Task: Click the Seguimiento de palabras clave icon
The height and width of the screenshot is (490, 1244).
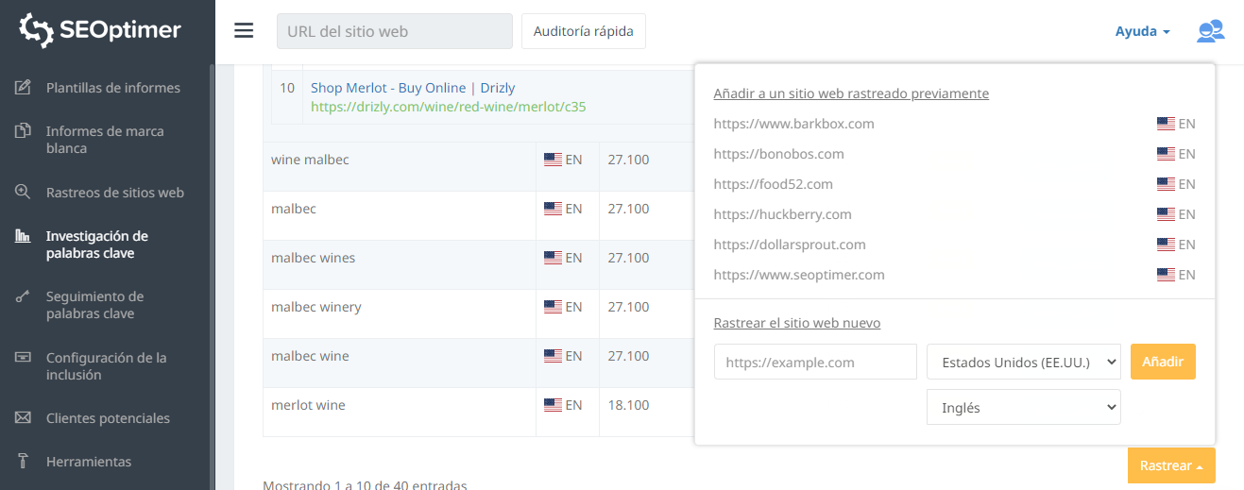Action: coord(24,296)
